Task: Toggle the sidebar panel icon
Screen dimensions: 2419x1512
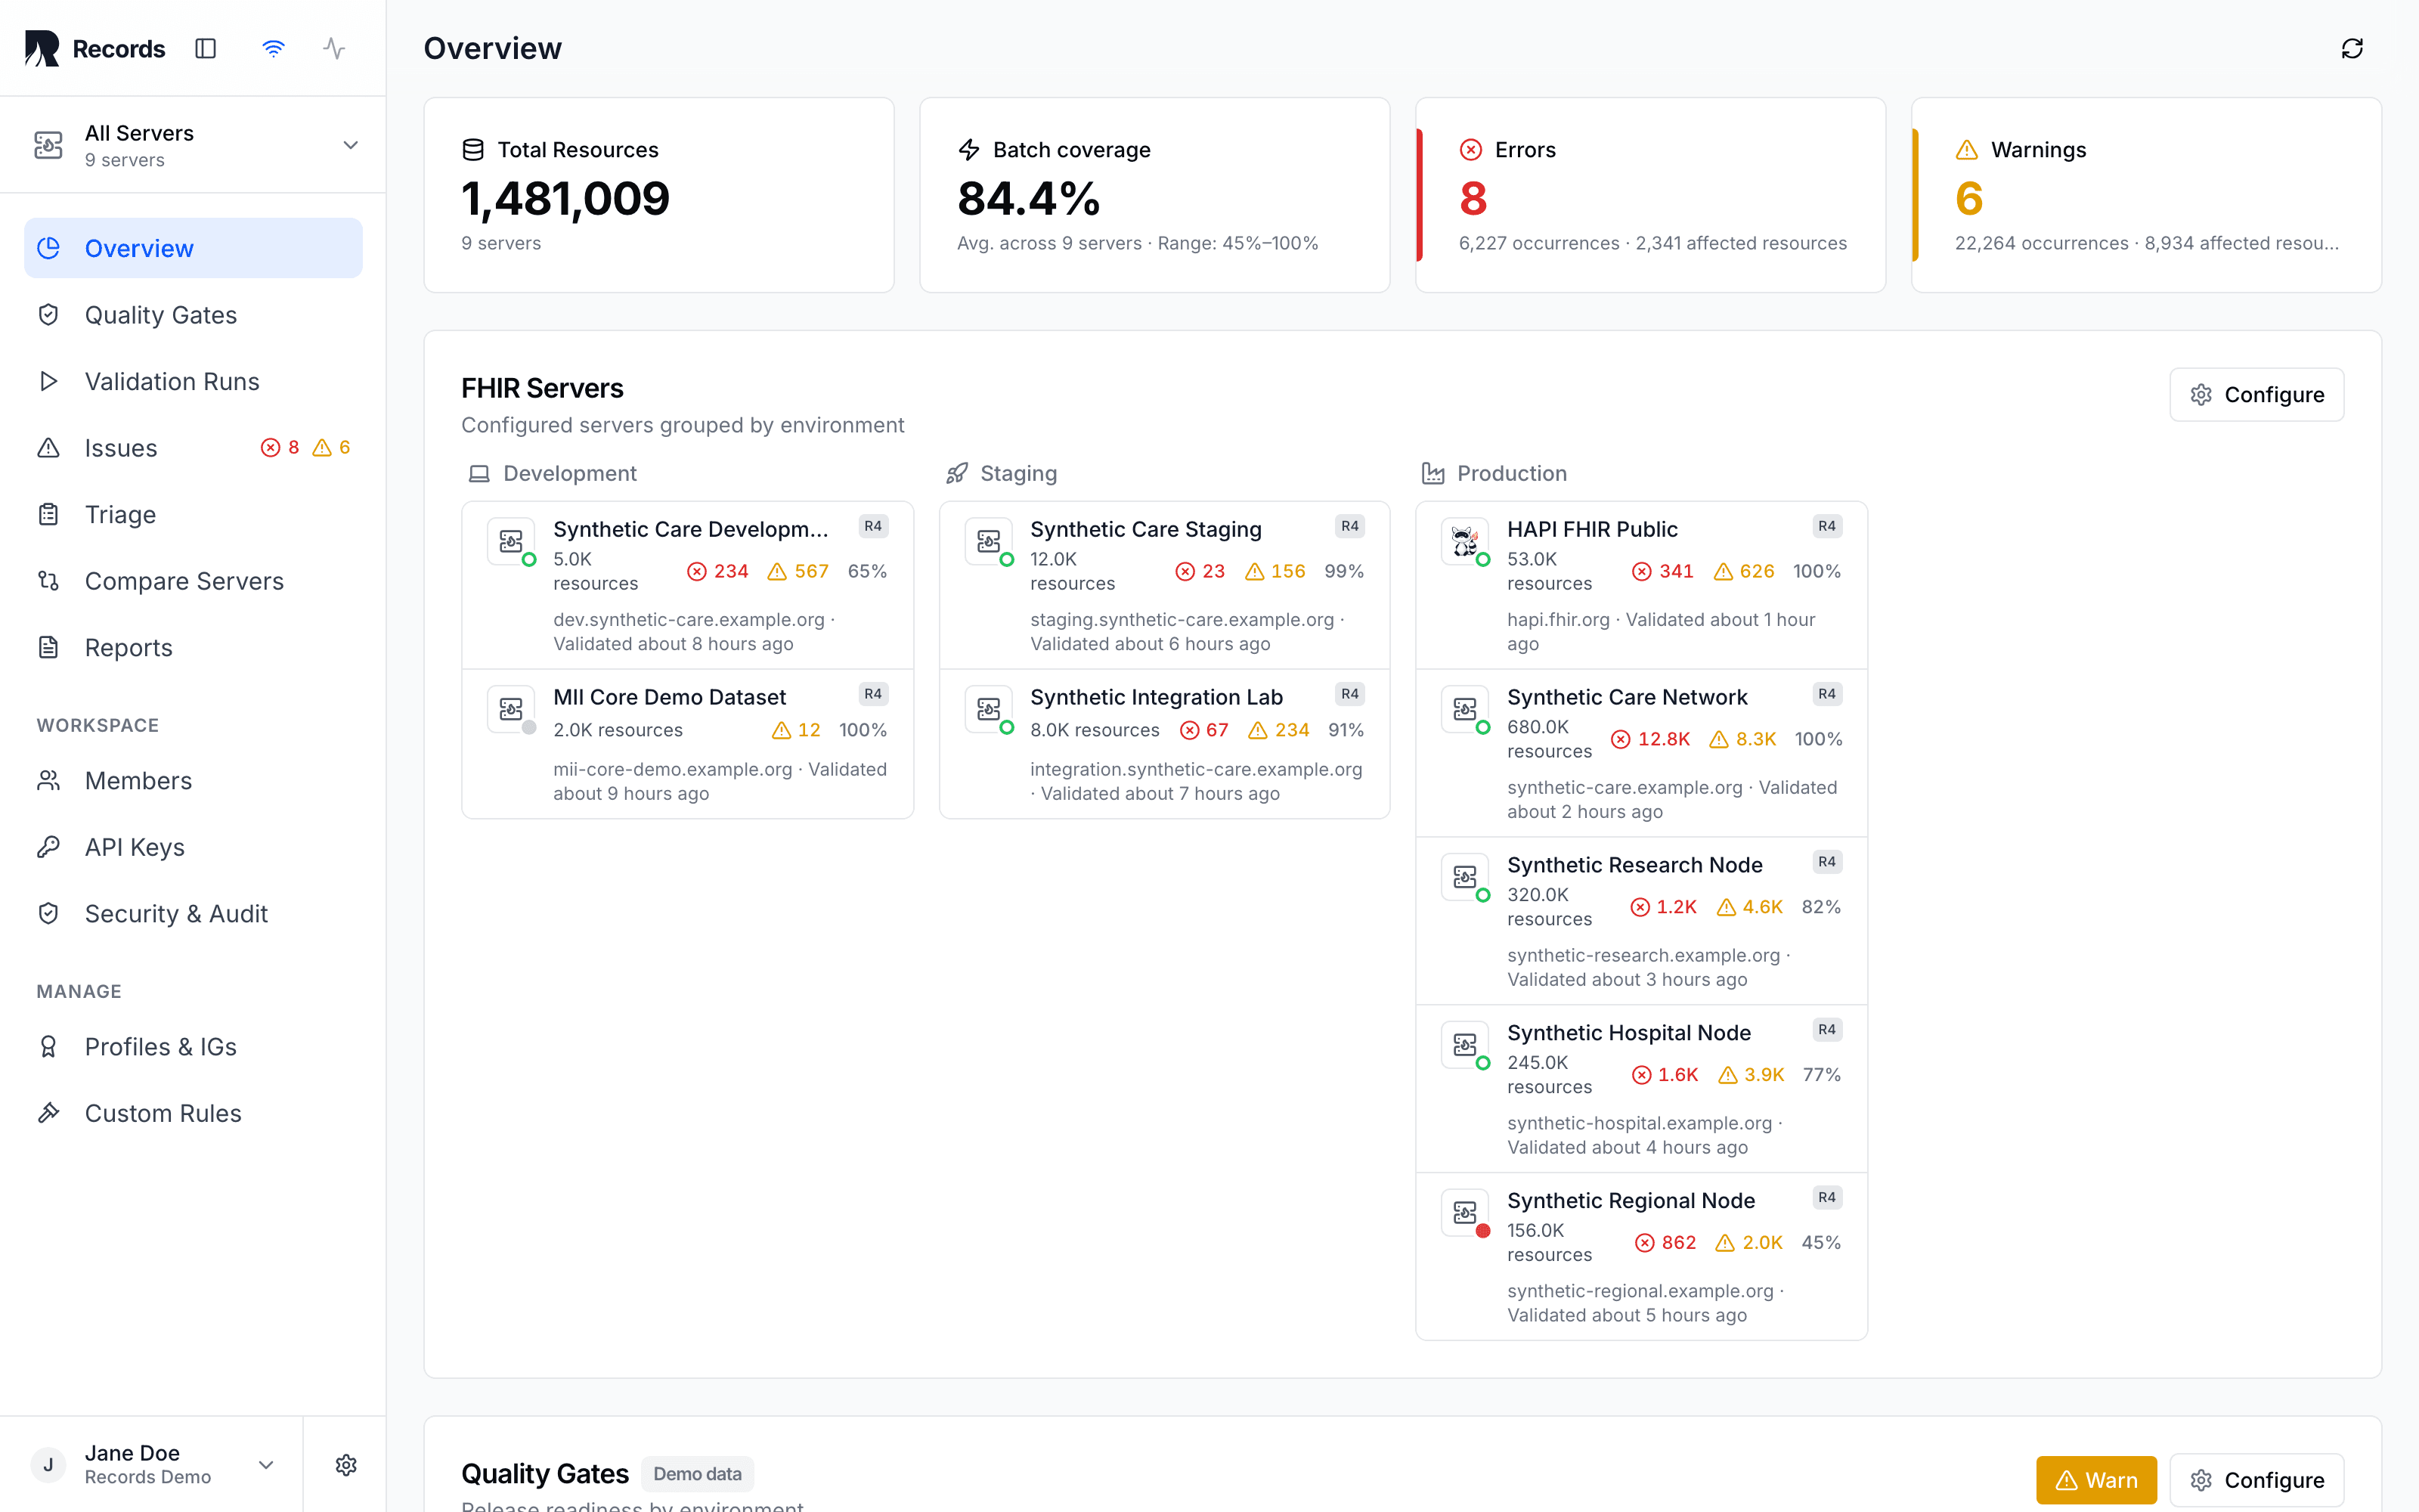Action: point(206,48)
